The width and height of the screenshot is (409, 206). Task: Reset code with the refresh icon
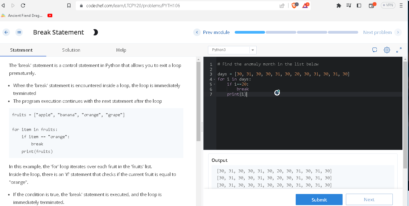pos(374,50)
